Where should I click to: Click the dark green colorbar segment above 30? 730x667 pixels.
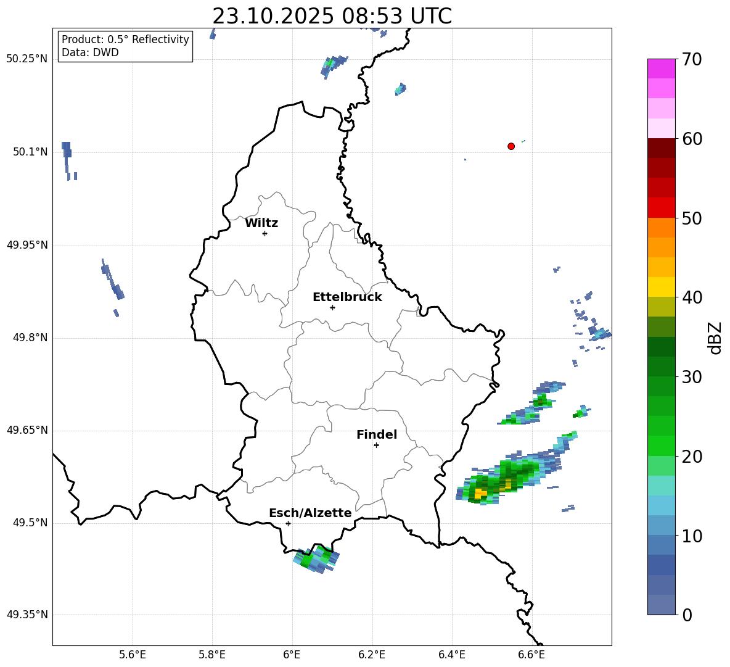coord(661,367)
